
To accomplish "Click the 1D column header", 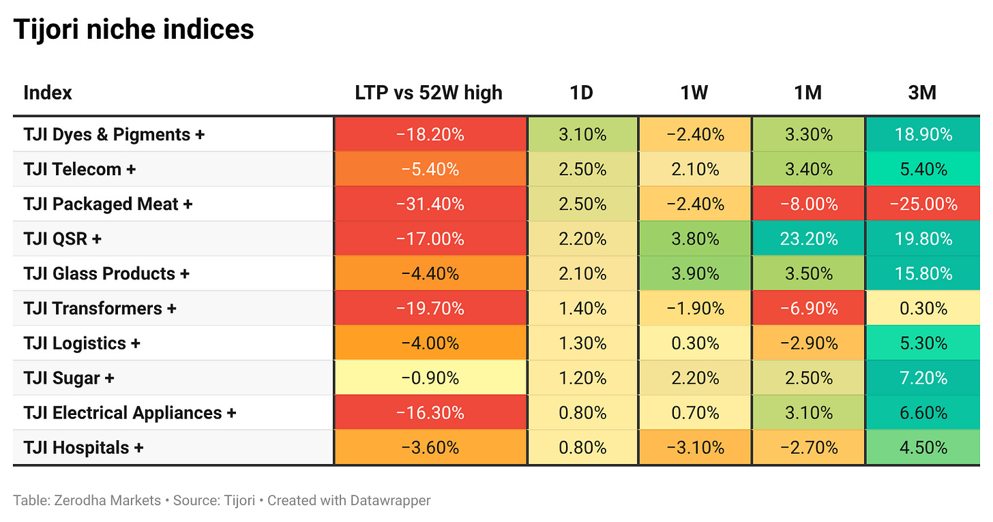I will (582, 93).
